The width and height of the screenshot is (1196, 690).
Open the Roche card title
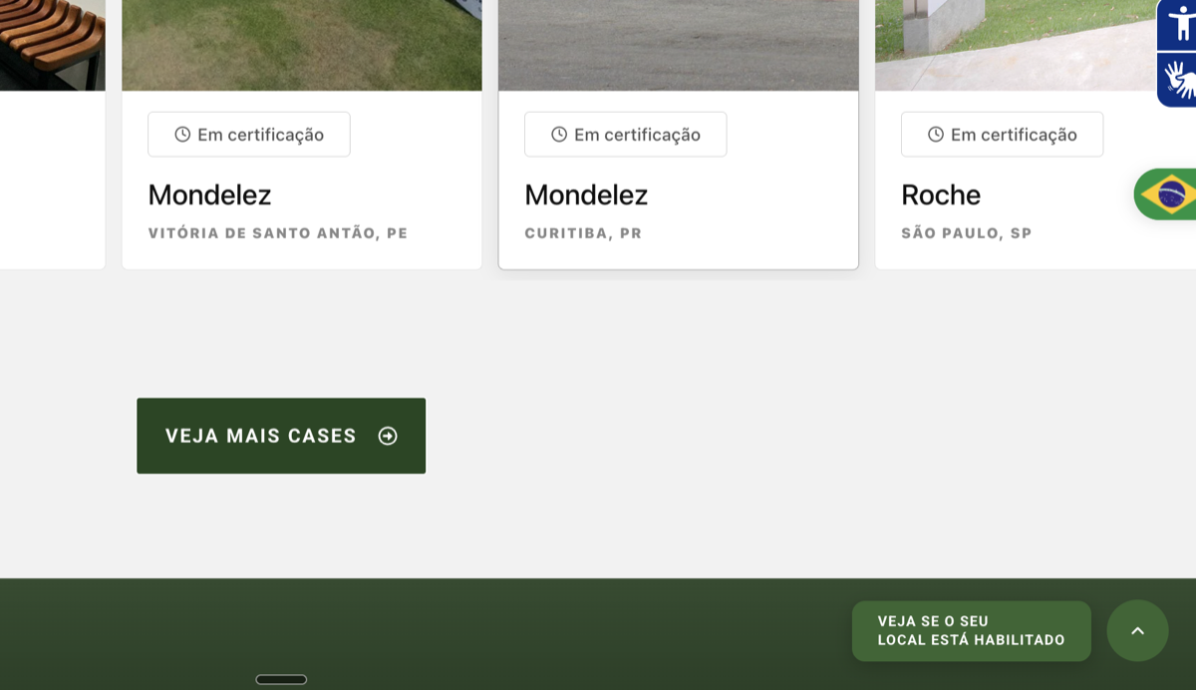(941, 194)
